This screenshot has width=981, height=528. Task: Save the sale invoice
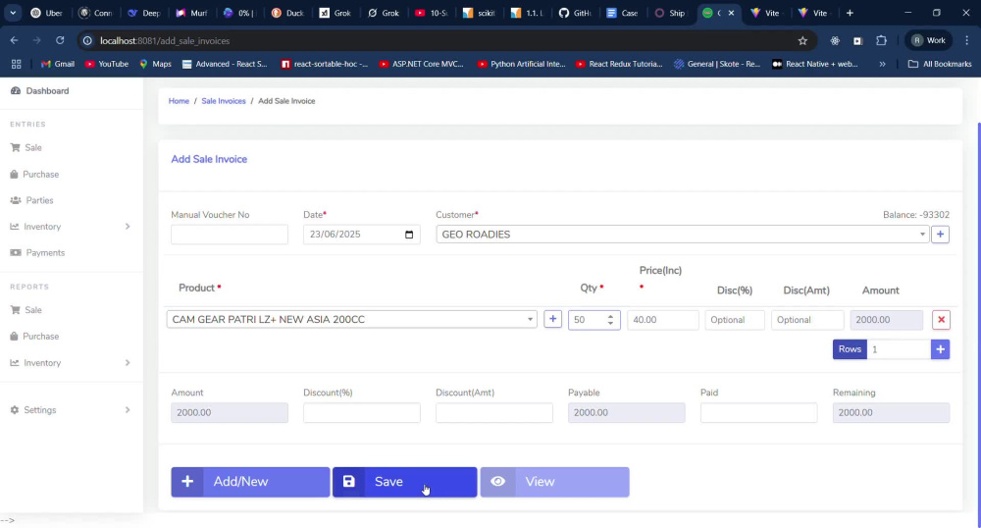[x=405, y=482]
